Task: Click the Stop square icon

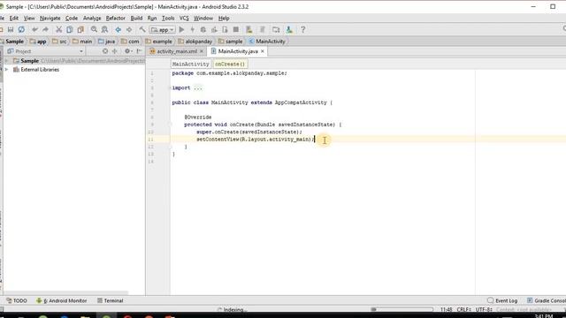Action: tap(236, 29)
